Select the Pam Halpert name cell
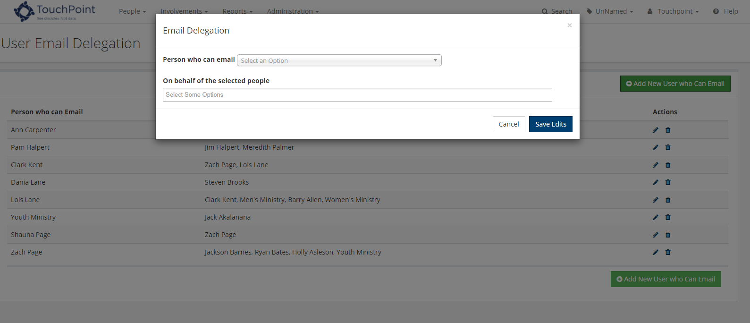Screen dimensions: 750x323 (x=30, y=147)
